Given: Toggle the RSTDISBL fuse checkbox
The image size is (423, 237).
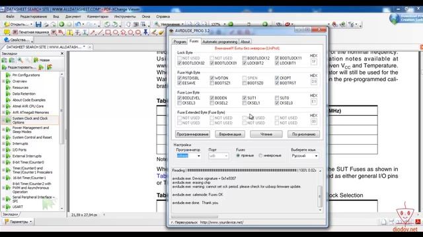Looking at the screenshot, I should [179, 78].
